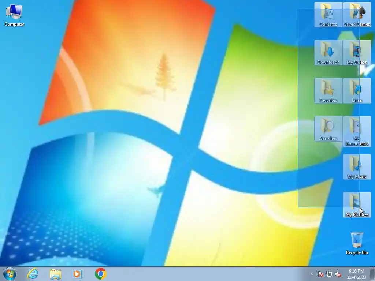Select the My Documents folder icon
This screenshot has width=375, height=281.
coord(357,131)
